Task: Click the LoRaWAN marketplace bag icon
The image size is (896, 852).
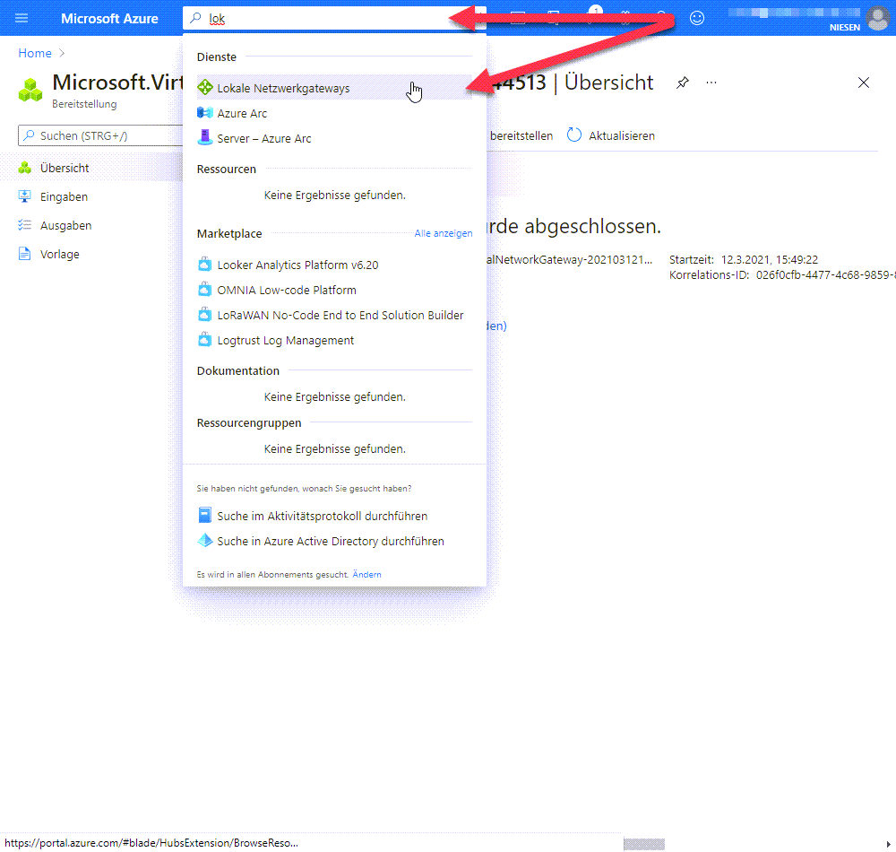Action: tap(204, 315)
